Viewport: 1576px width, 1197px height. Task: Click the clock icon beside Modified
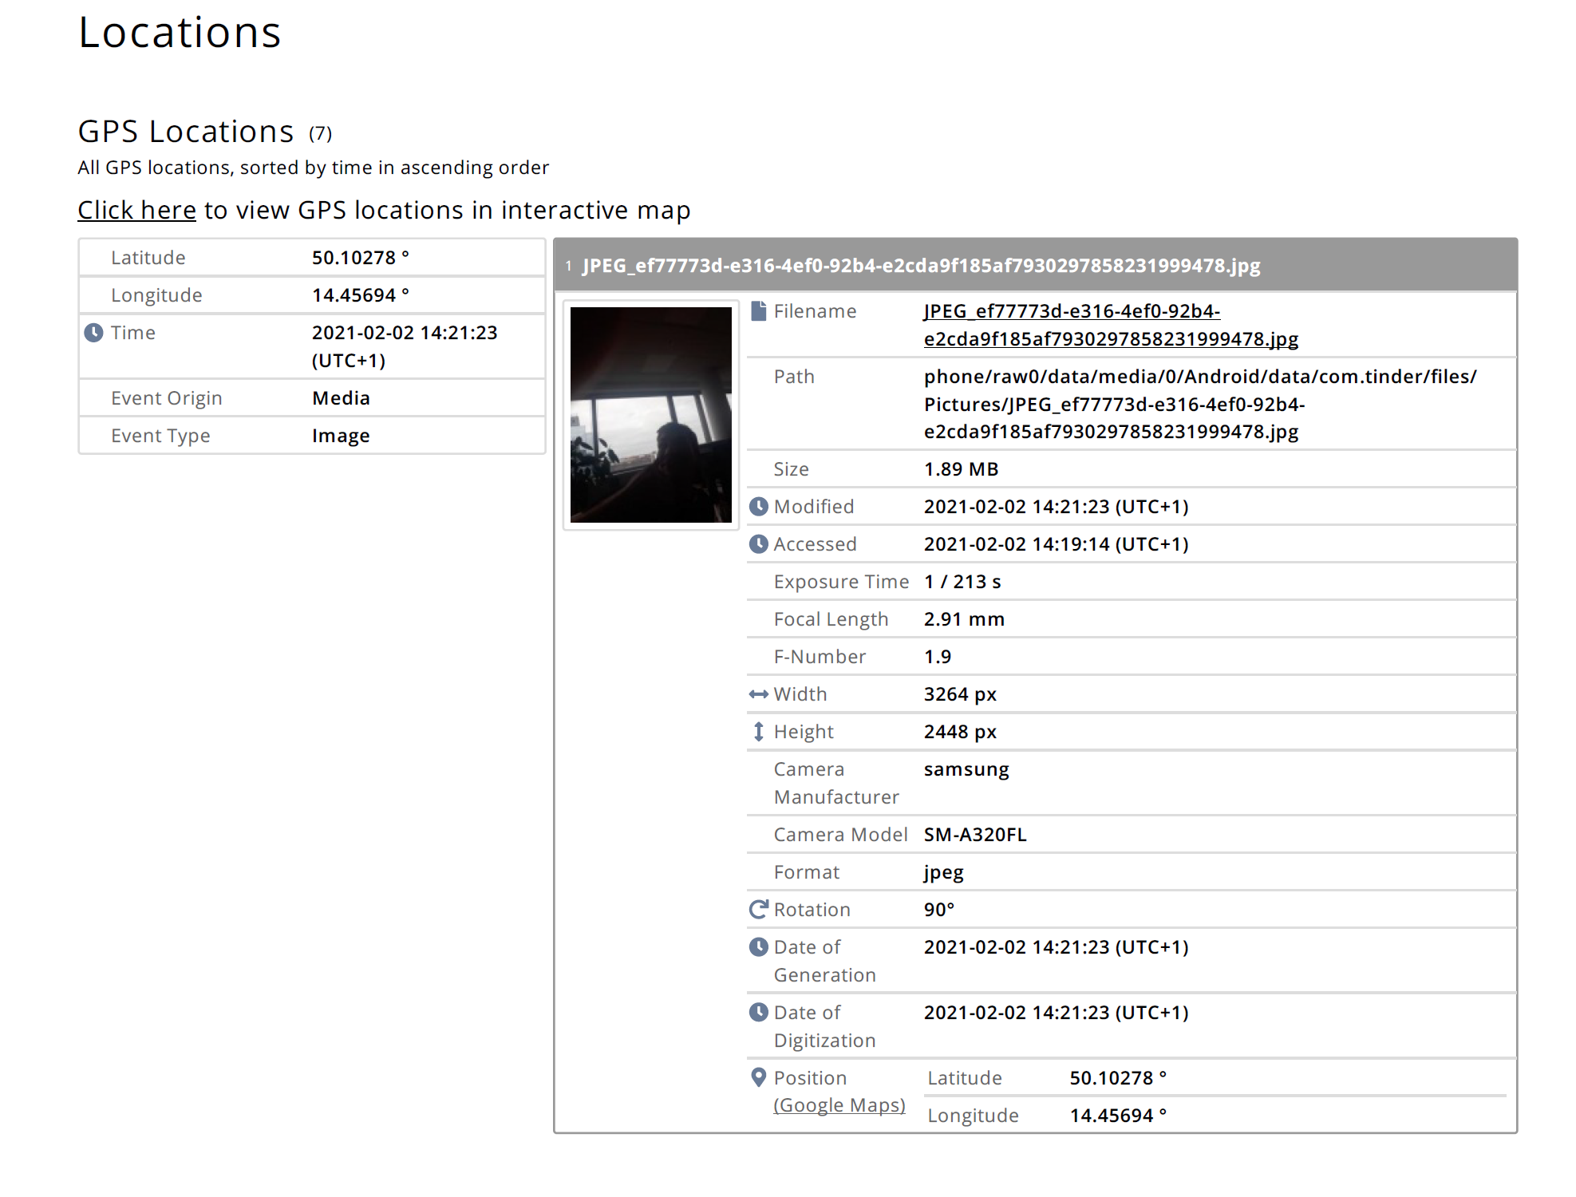(x=759, y=507)
